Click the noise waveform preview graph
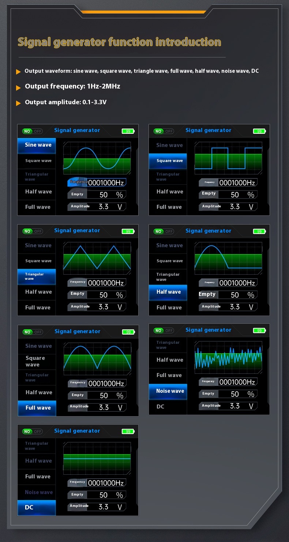This screenshot has height=542, width=289. 228,357
